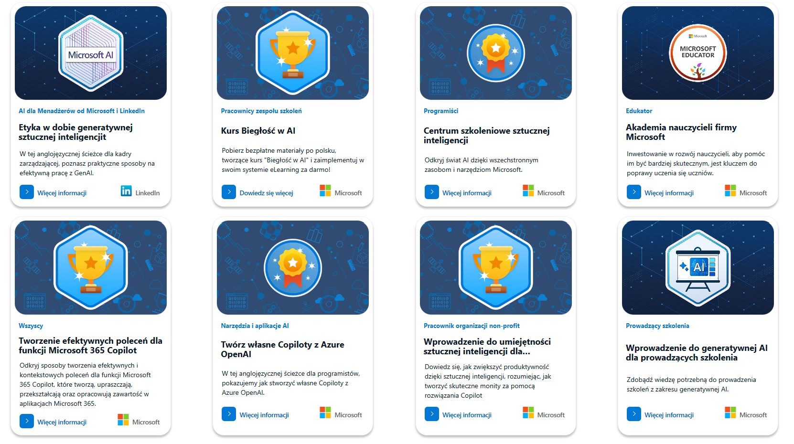
Task: Click the arrow icon next to Dowiedz się więcej
Action: click(229, 192)
